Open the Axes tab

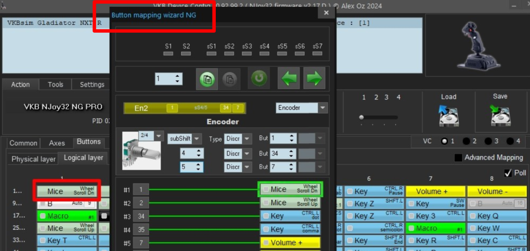coord(57,143)
